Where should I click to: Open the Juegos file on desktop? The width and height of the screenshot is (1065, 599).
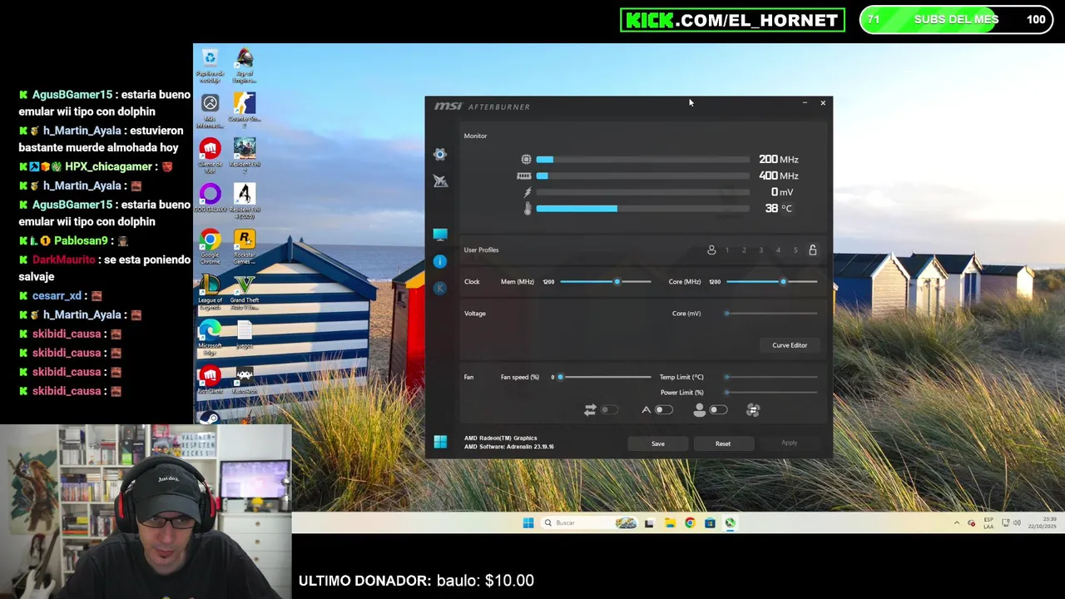click(x=245, y=334)
